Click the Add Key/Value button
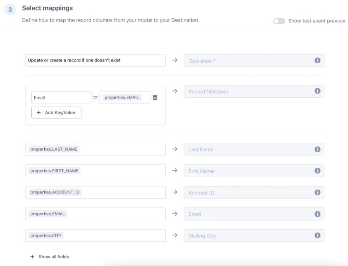This screenshot has height=266, width=348. [56, 112]
